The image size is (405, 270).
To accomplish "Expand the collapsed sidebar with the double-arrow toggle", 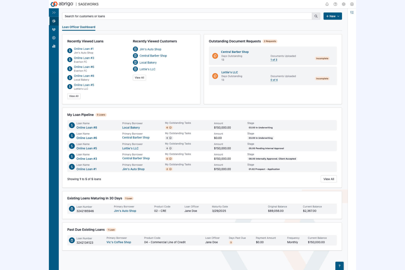I will tap(54, 12).
